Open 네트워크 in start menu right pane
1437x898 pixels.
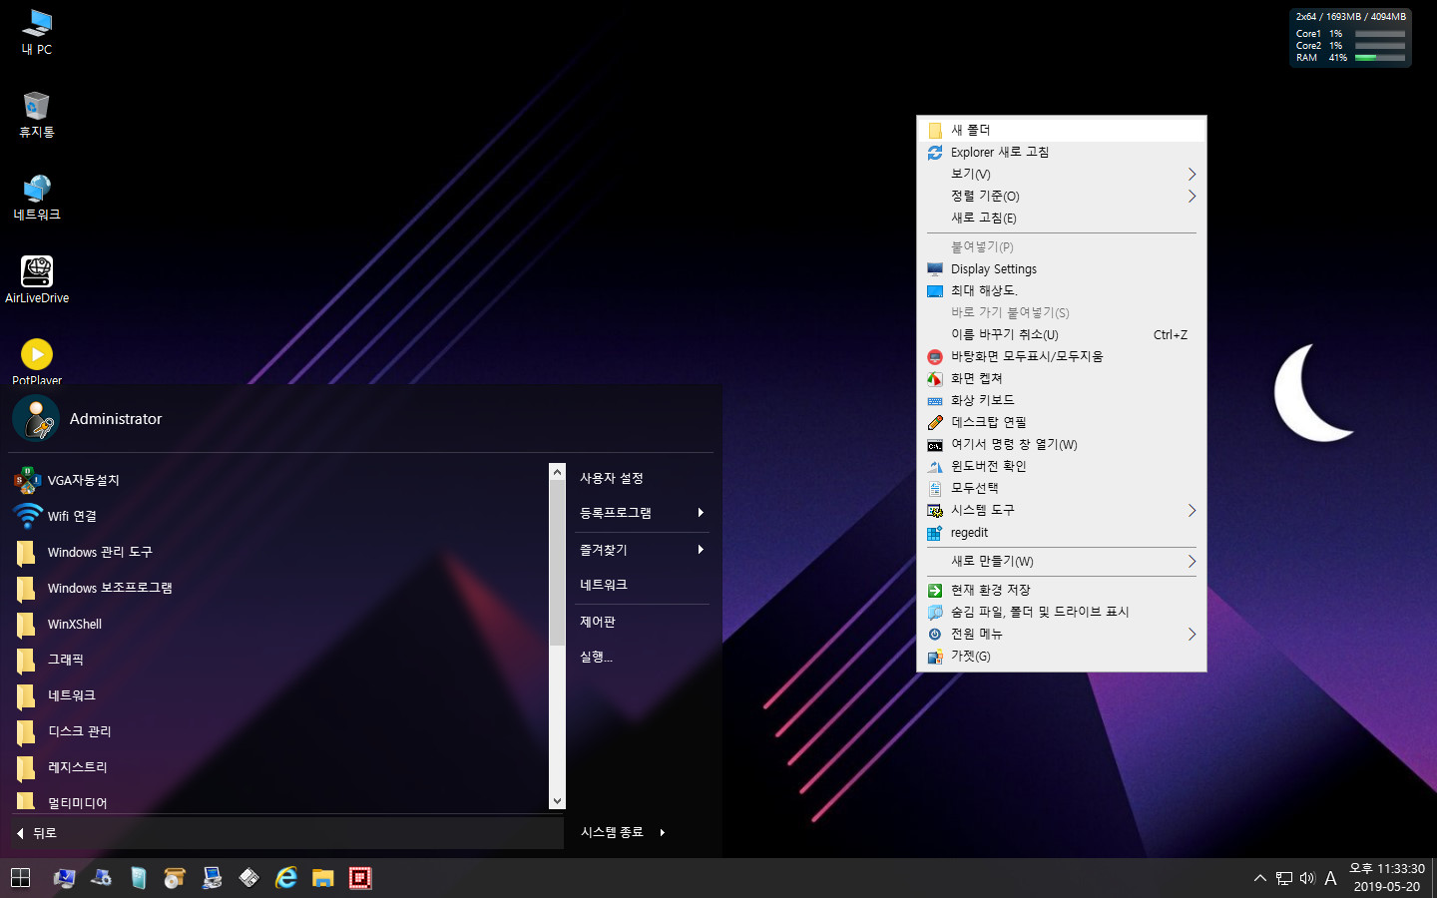point(642,585)
